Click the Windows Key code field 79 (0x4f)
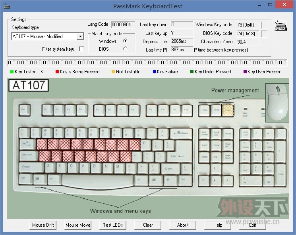Screen dimensions: 296x235 (248, 25)
